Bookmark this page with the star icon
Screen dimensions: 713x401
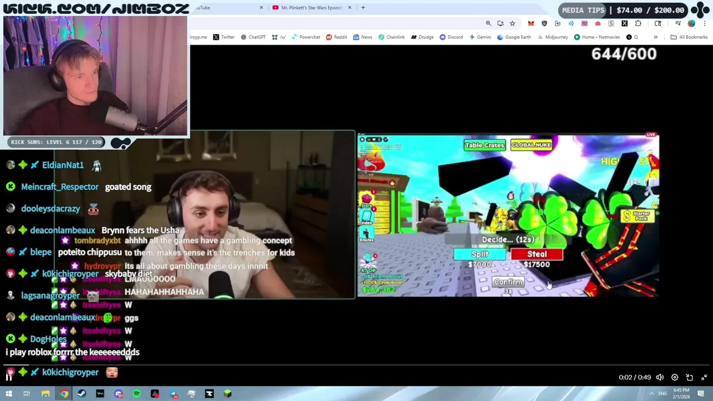(x=512, y=23)
